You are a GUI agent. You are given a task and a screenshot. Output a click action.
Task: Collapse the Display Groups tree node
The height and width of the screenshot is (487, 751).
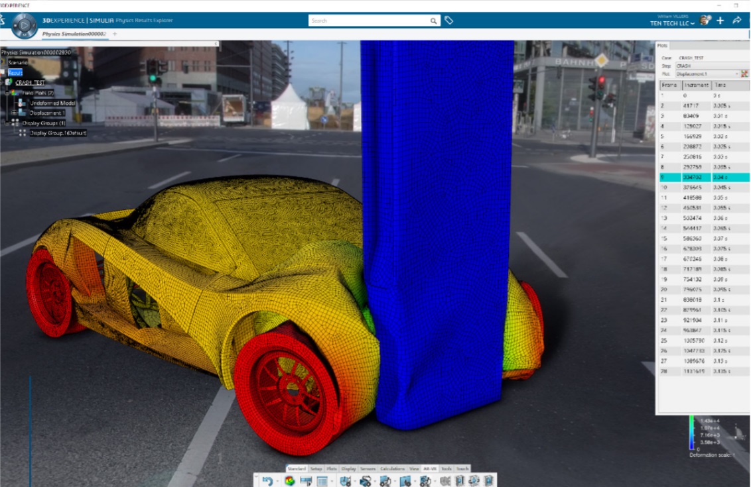[x=6, y=123]
